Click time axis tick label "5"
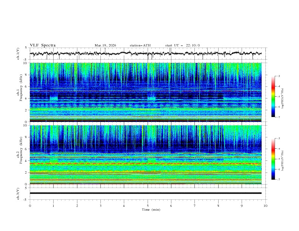Viewport: 299px width, 231px height. coord(148,206)
